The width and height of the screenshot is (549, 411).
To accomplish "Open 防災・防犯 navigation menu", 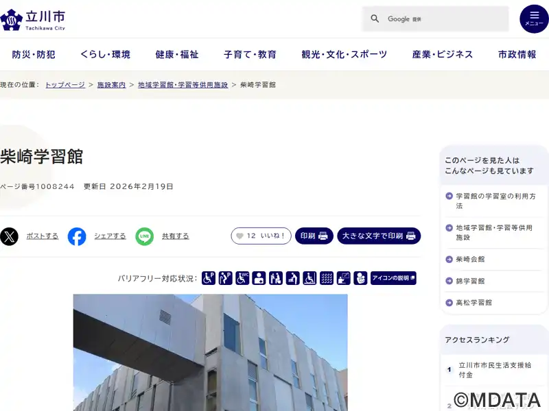I will coord(34,55).
